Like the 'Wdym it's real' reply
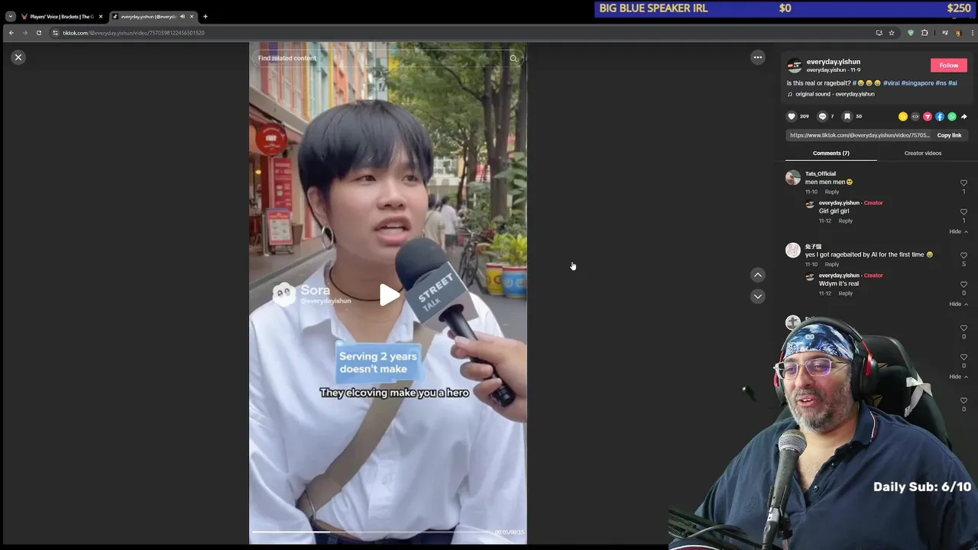 [x=963, y=285]
